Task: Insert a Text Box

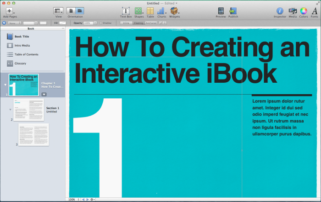Action: (126, 11)
